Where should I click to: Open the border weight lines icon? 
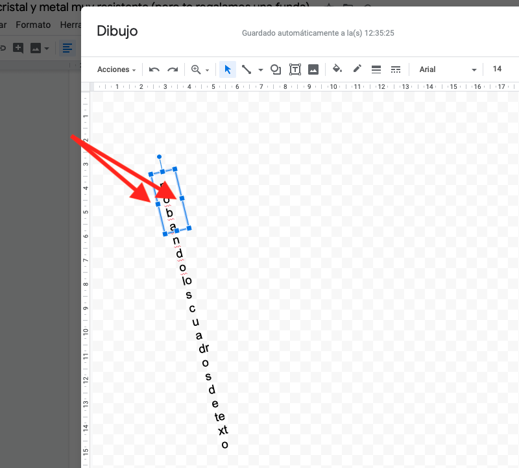(x=376, y=69)
